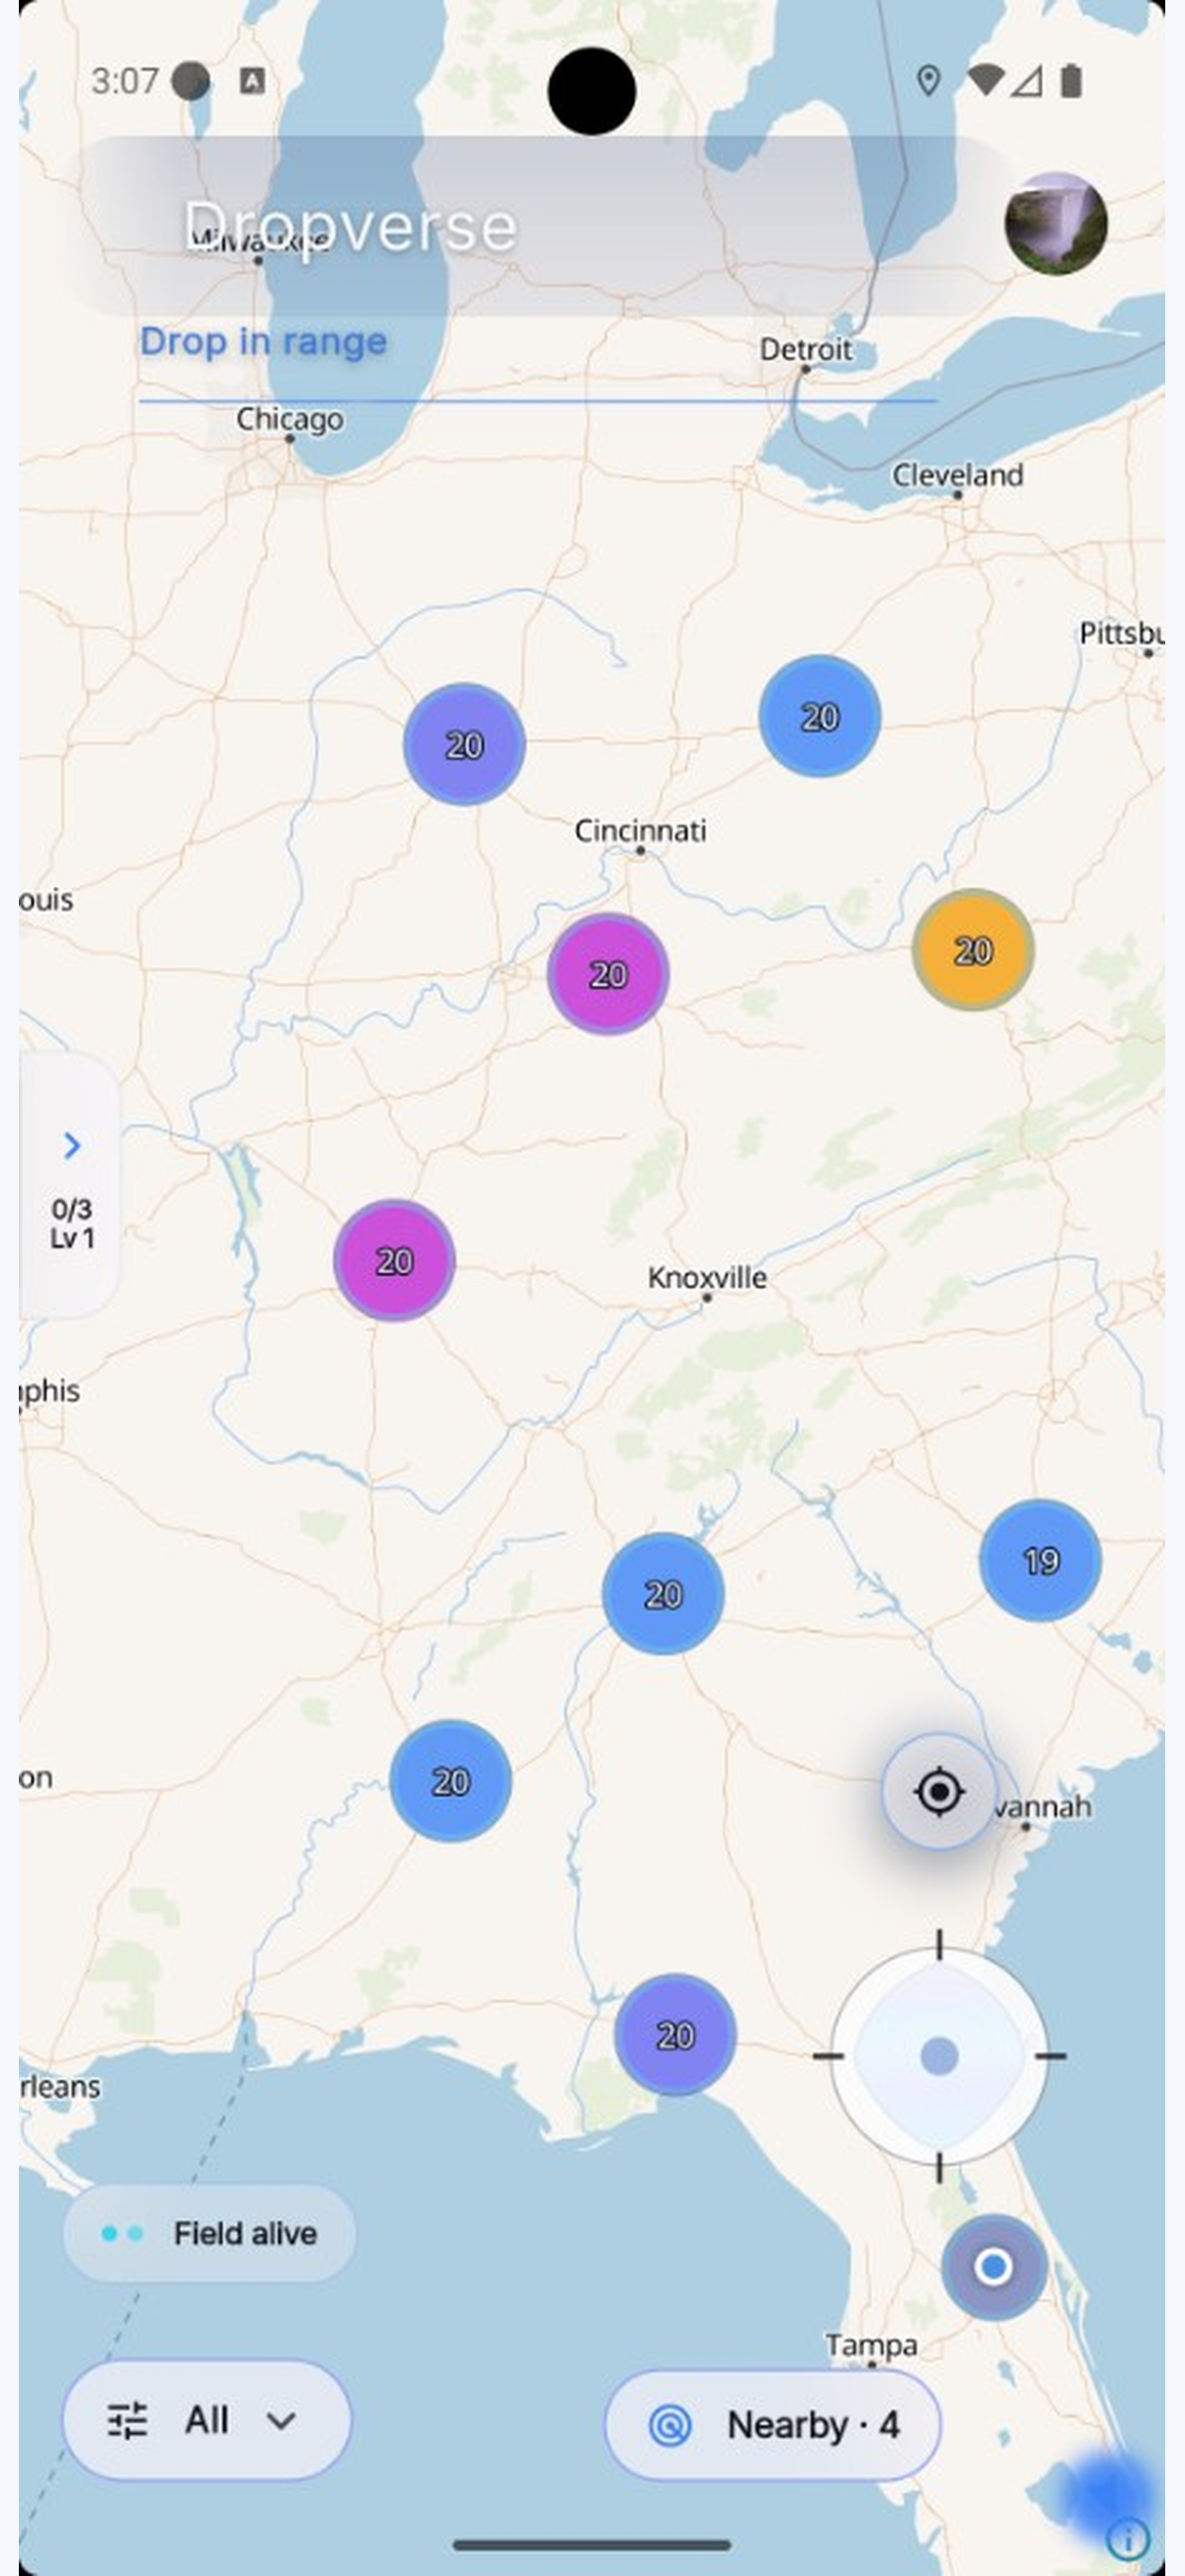The image size is (1185, 2576).
Task: Open the profile avatar photo
Action: [x=1055, y=223]
